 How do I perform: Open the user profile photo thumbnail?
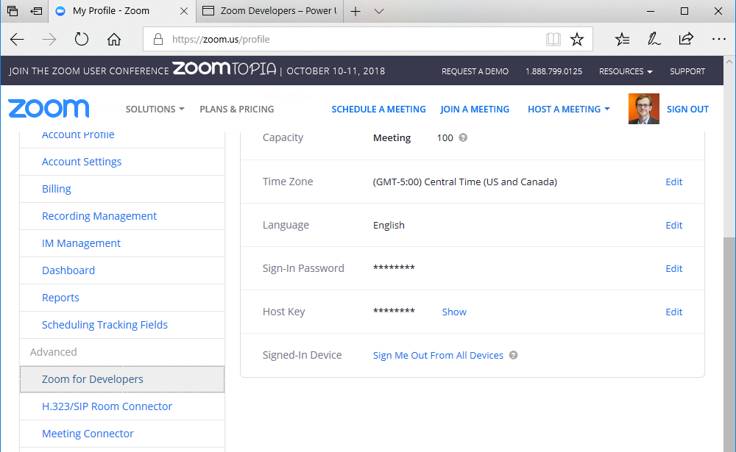click(x=643, y=109)
